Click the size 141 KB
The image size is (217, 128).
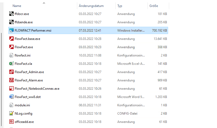click(x=162, y=64)
